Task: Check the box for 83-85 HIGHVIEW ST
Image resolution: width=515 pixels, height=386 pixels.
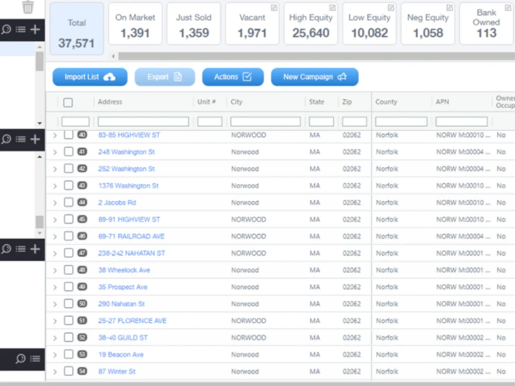Action: coord(68,134)
